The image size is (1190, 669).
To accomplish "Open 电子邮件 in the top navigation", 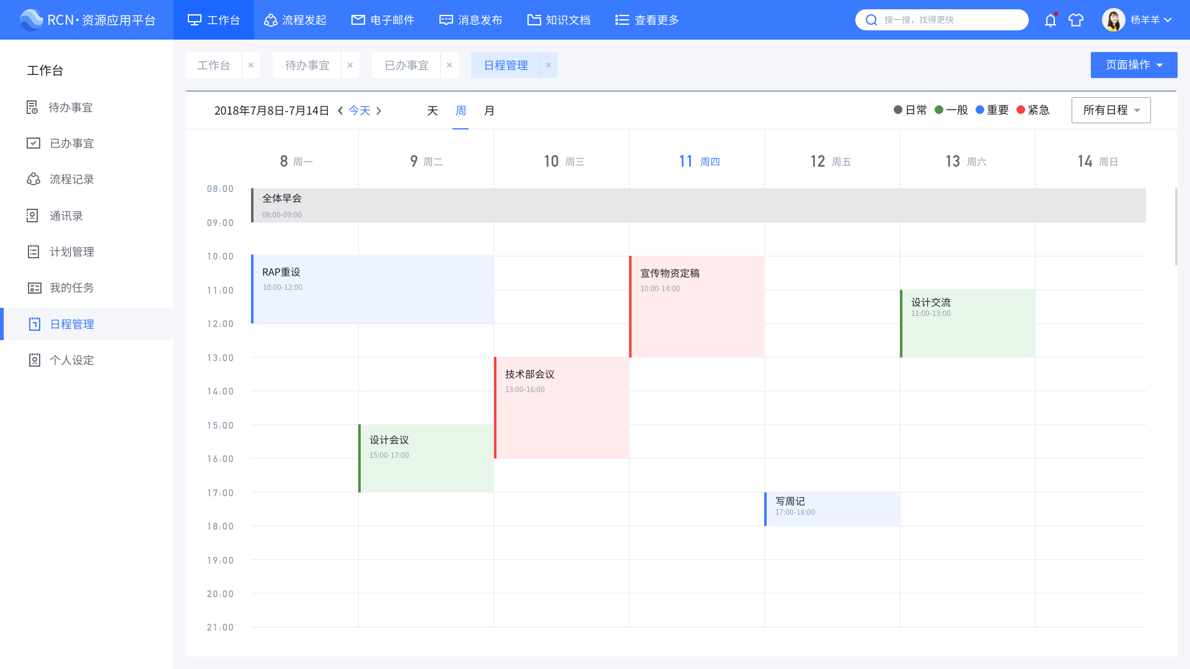I will coord(382,20).
